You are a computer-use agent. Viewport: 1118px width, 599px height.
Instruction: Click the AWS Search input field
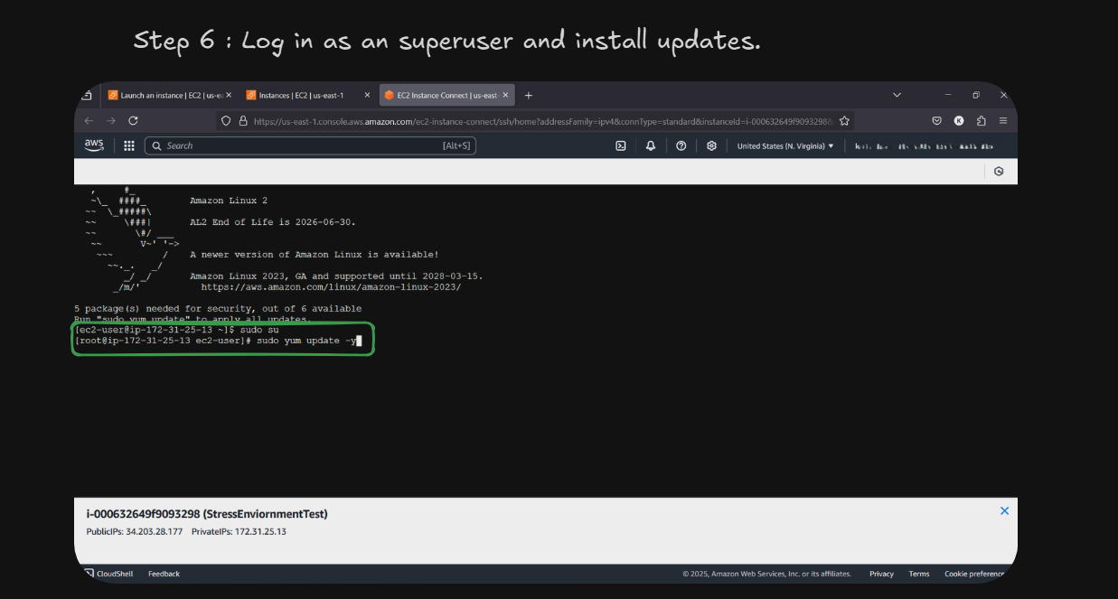tap(310, 145)
